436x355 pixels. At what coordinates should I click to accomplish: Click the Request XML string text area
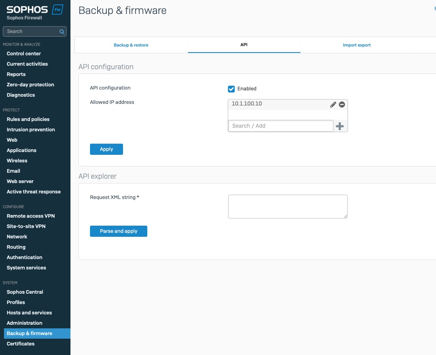click(288, 207)
